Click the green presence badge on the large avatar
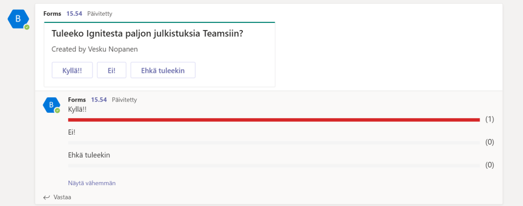The image size is (523, 206). (x=27, y=27)
